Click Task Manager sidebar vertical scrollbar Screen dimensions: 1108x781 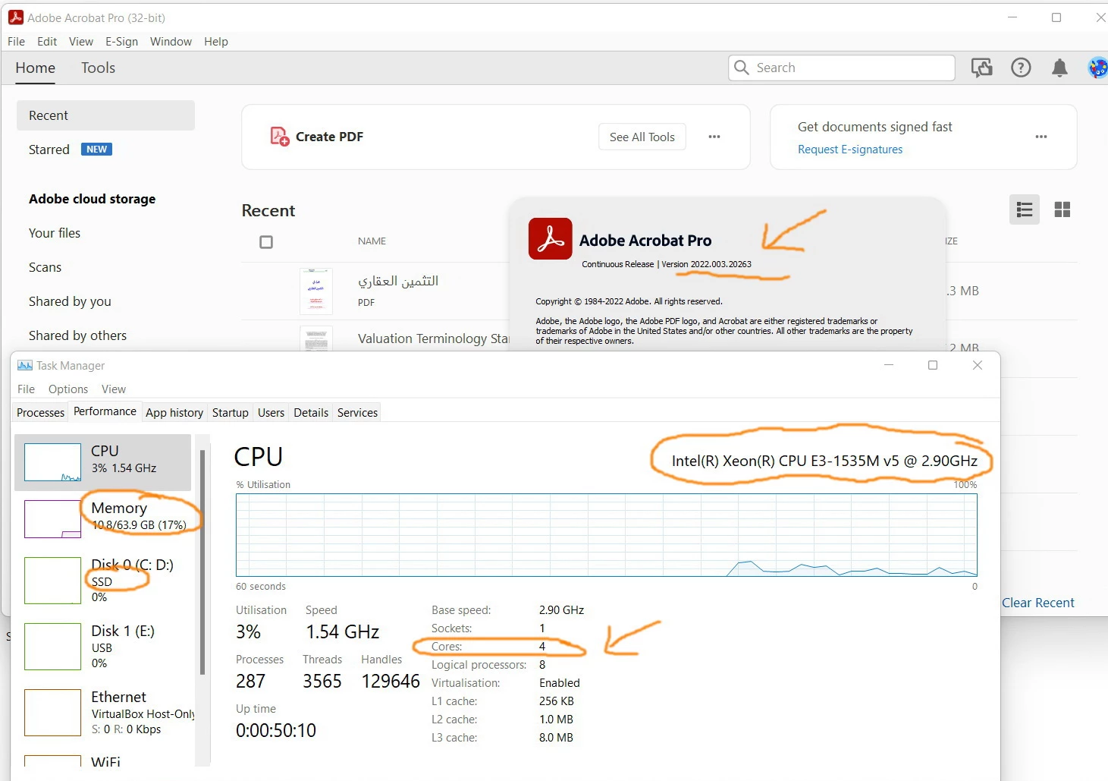202,562
